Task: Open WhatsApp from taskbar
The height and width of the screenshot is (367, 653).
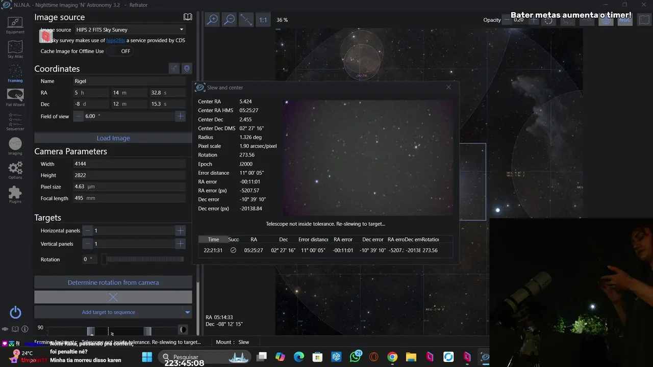Action: point(355,357)
